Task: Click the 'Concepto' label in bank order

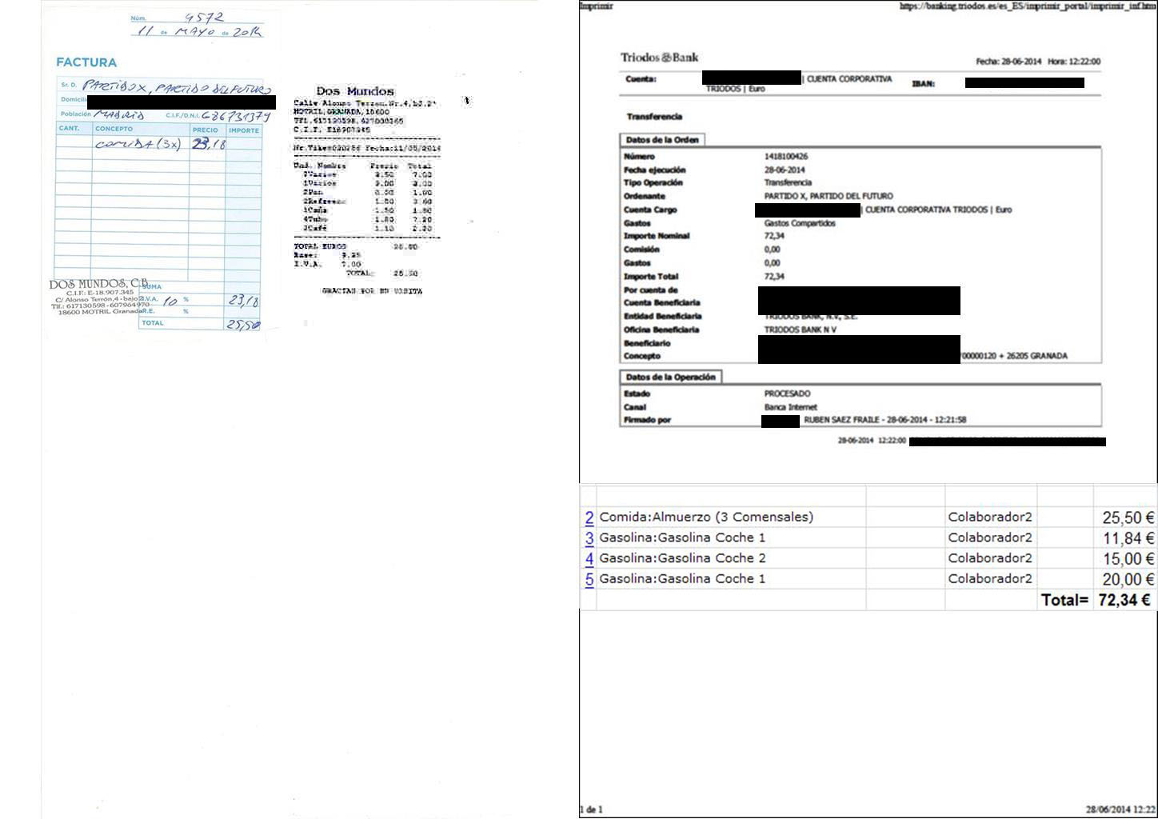Action: click(642, 357)
